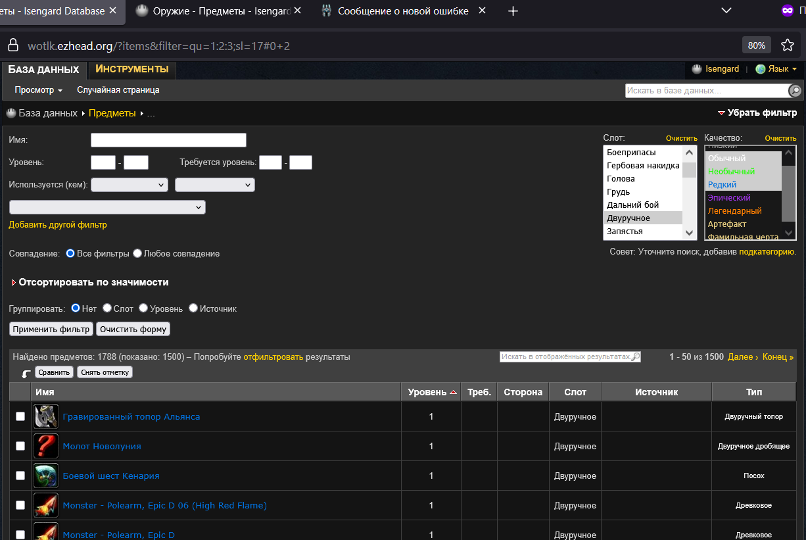Click the Гравированный топор Альянса axe icon
The width and height of the screenshot is (806, 540).
(46, 416)
